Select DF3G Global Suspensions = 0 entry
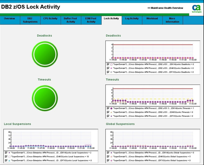Image resolution: width=204 pixels, height=165 pixels. click(x=152, y=160)
